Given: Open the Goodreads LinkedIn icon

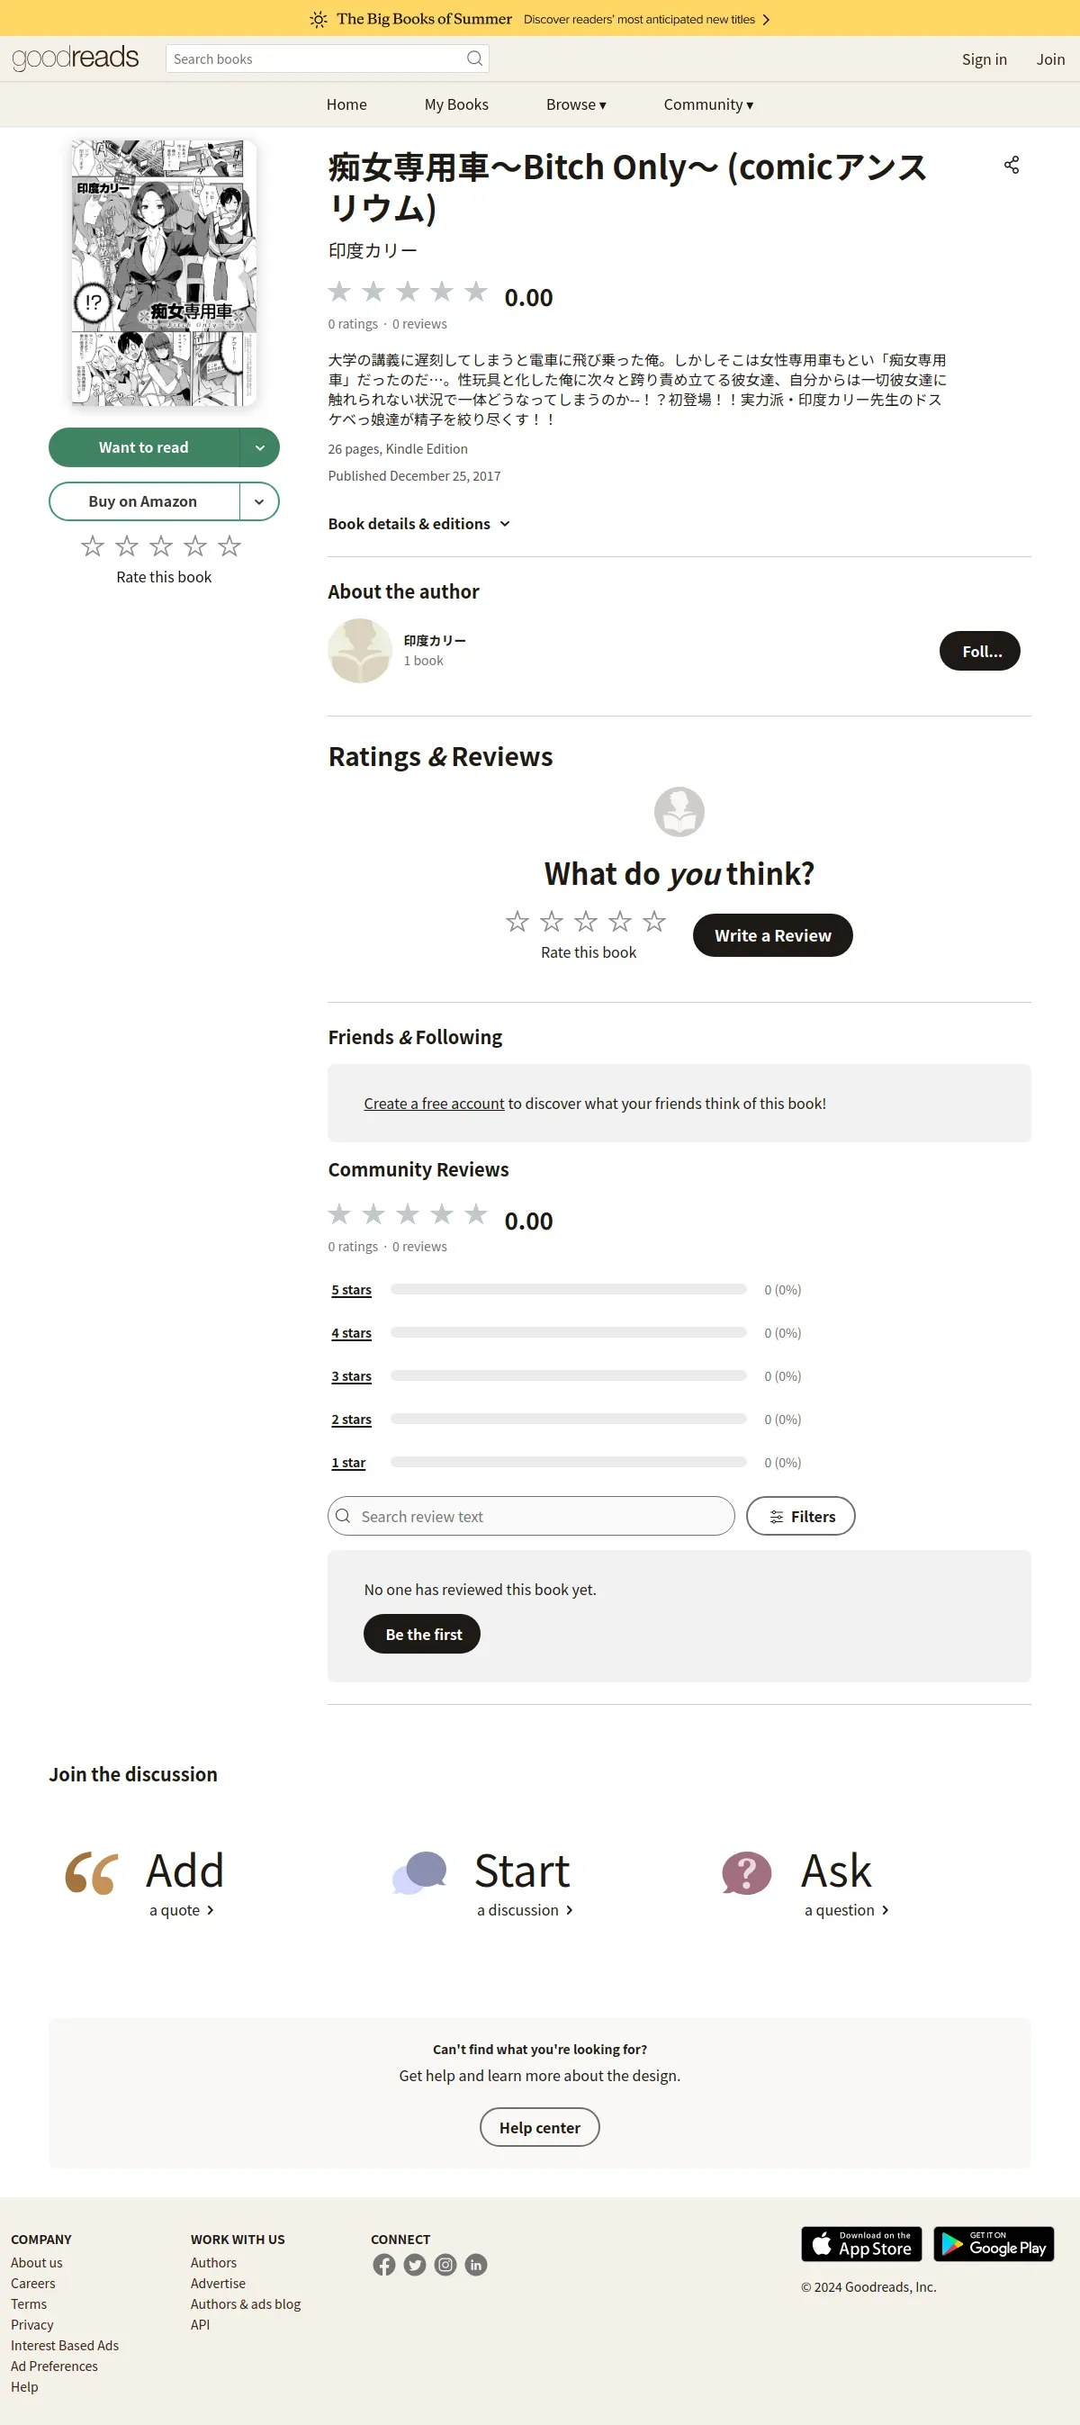Looking at the screenshot, I should (x=475, y=2264).
